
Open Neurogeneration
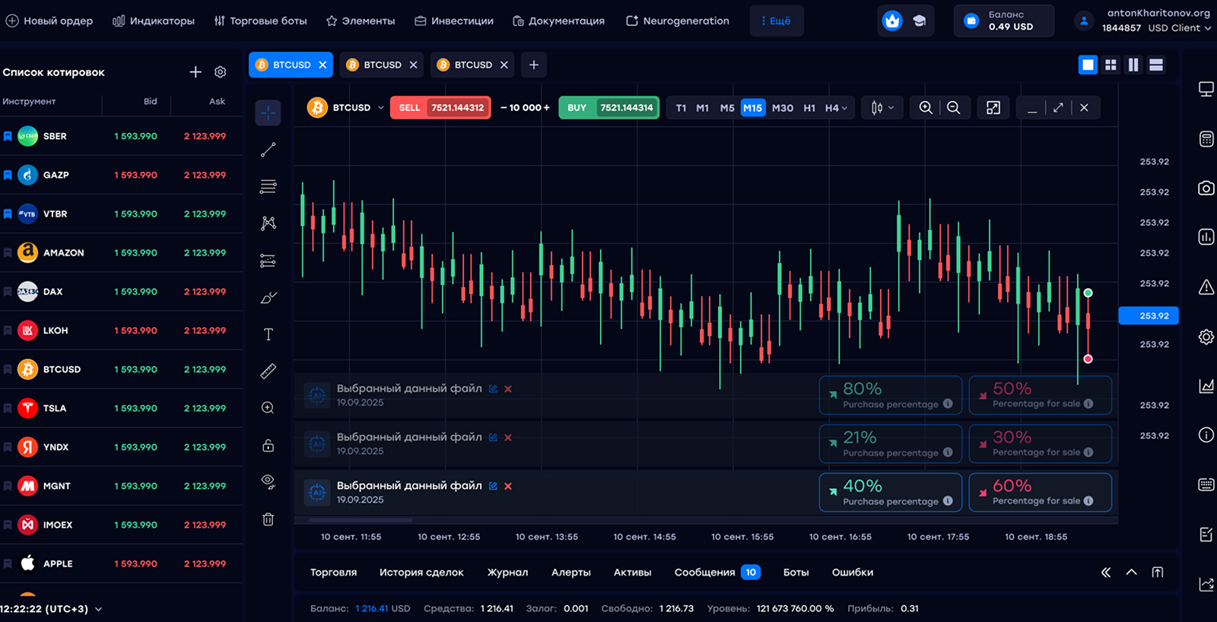click(x=677, y=21)
